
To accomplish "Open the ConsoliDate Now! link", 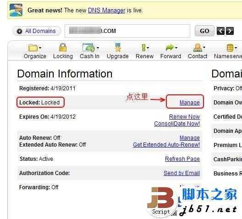I will [177, 124].
